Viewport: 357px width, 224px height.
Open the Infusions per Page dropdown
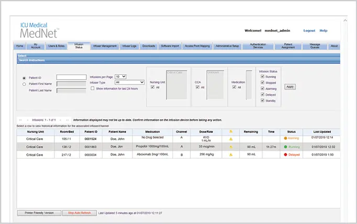[x=121, y=76]
